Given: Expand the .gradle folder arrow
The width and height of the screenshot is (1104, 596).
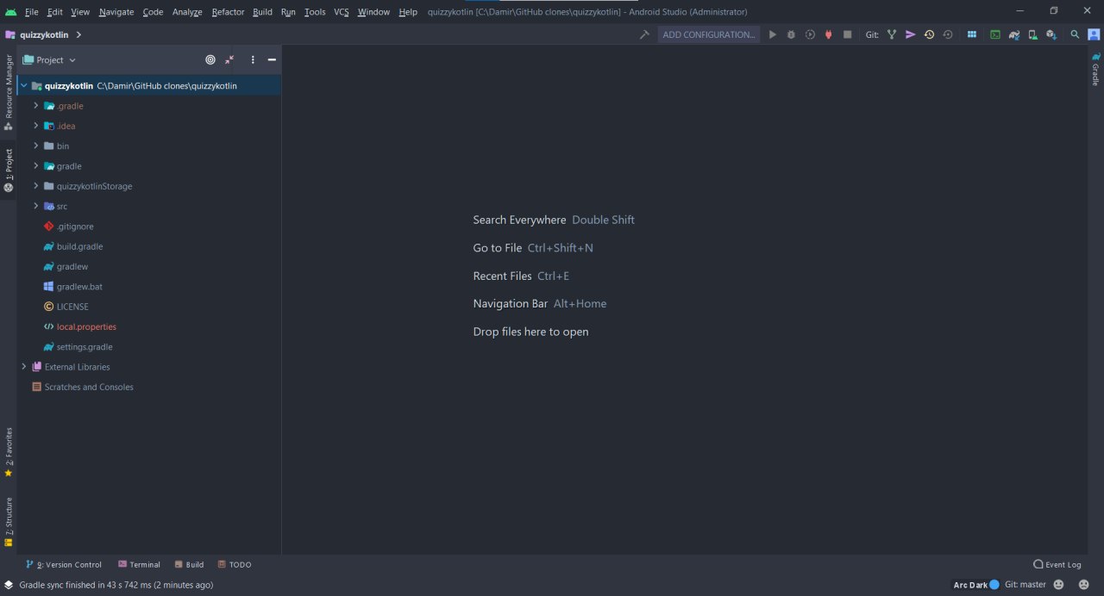Looking at the screenshot, I should click(36, 105).
